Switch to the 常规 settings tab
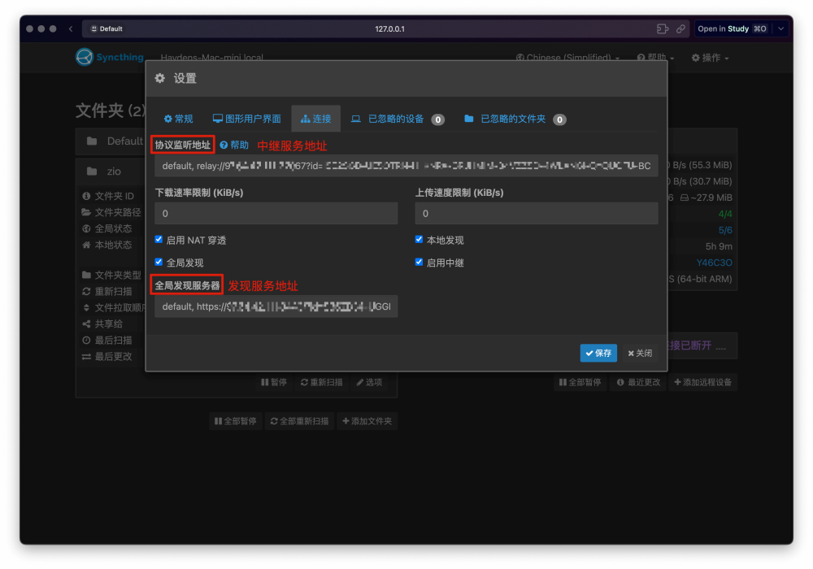813x569 pixels. tap(178, 118)
